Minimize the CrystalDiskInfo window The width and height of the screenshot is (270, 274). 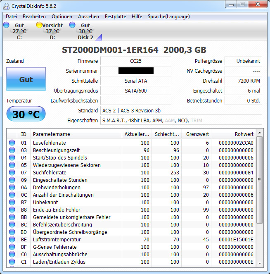tap(231, 5)
